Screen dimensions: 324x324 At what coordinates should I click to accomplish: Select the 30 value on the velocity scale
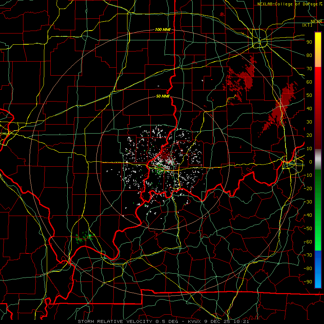click(x=309, y=122)
